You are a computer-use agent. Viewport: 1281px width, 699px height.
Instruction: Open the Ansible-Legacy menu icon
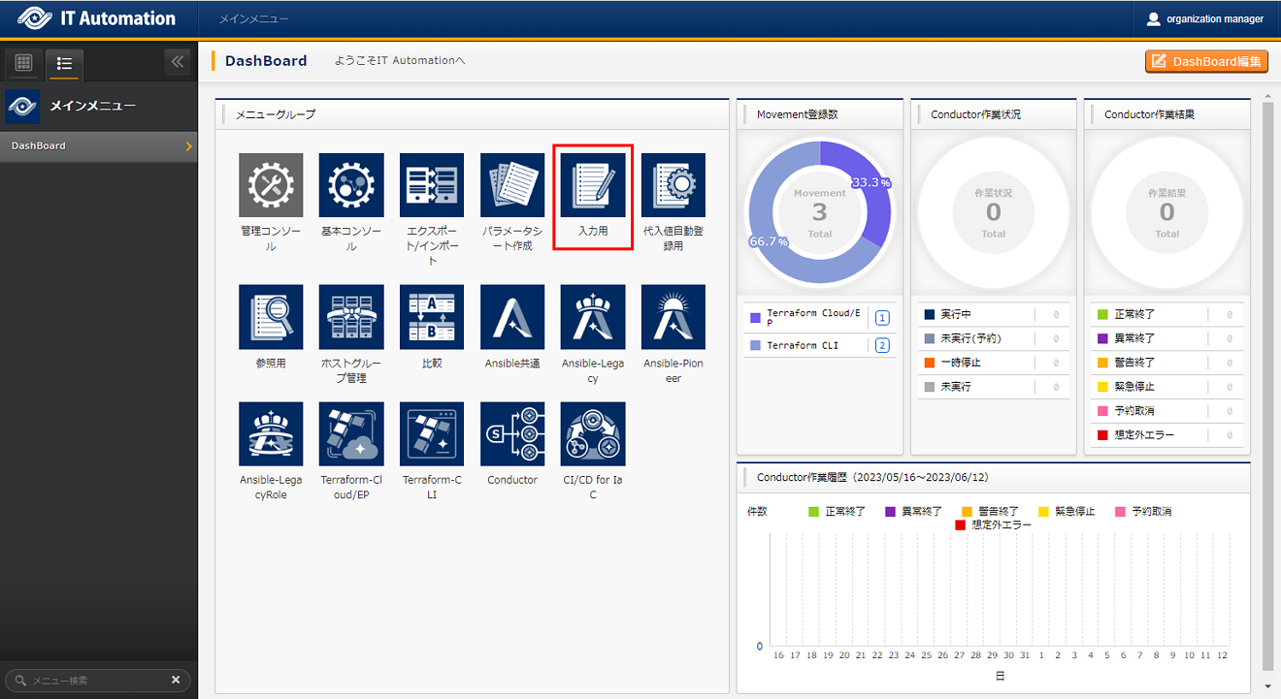point(593,317)
